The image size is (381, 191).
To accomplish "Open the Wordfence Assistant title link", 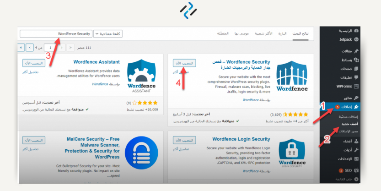I will [97, 62].
